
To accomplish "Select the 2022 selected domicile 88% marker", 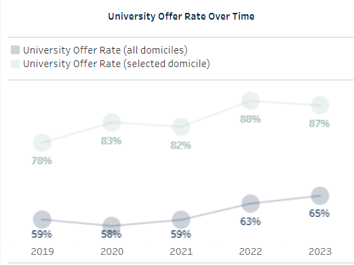I will [250, 101].
